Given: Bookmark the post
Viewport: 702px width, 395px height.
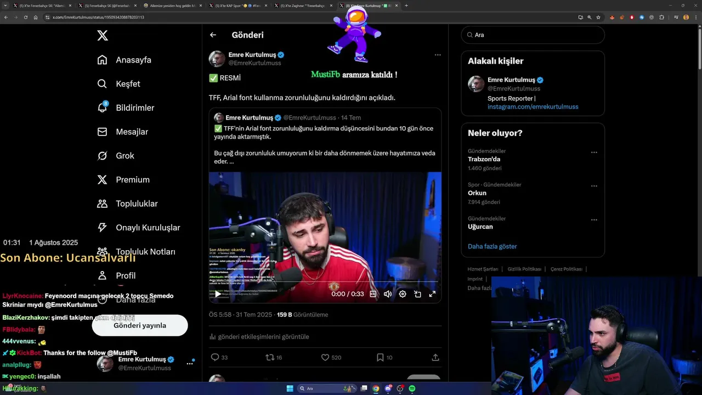Looking at the screenshot, I should click(x=380, y=357).
